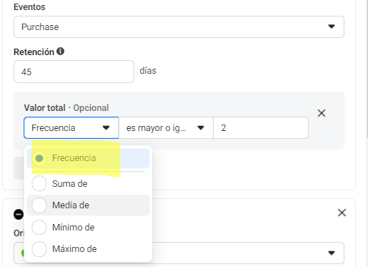Click the Retención info icon
The image size is (368, 267).
[60, 51]
